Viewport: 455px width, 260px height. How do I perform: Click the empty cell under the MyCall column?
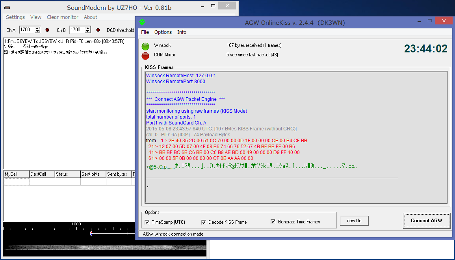pyautogui.click(x=16, y=182)
